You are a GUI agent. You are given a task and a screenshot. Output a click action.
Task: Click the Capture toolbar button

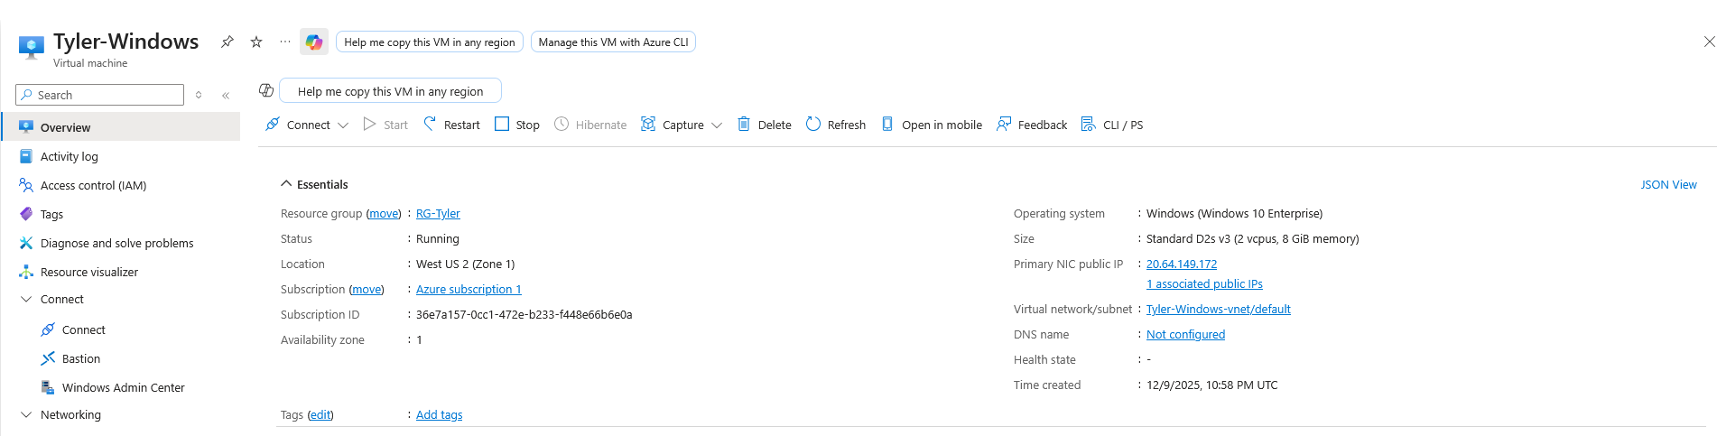point(673,125)
